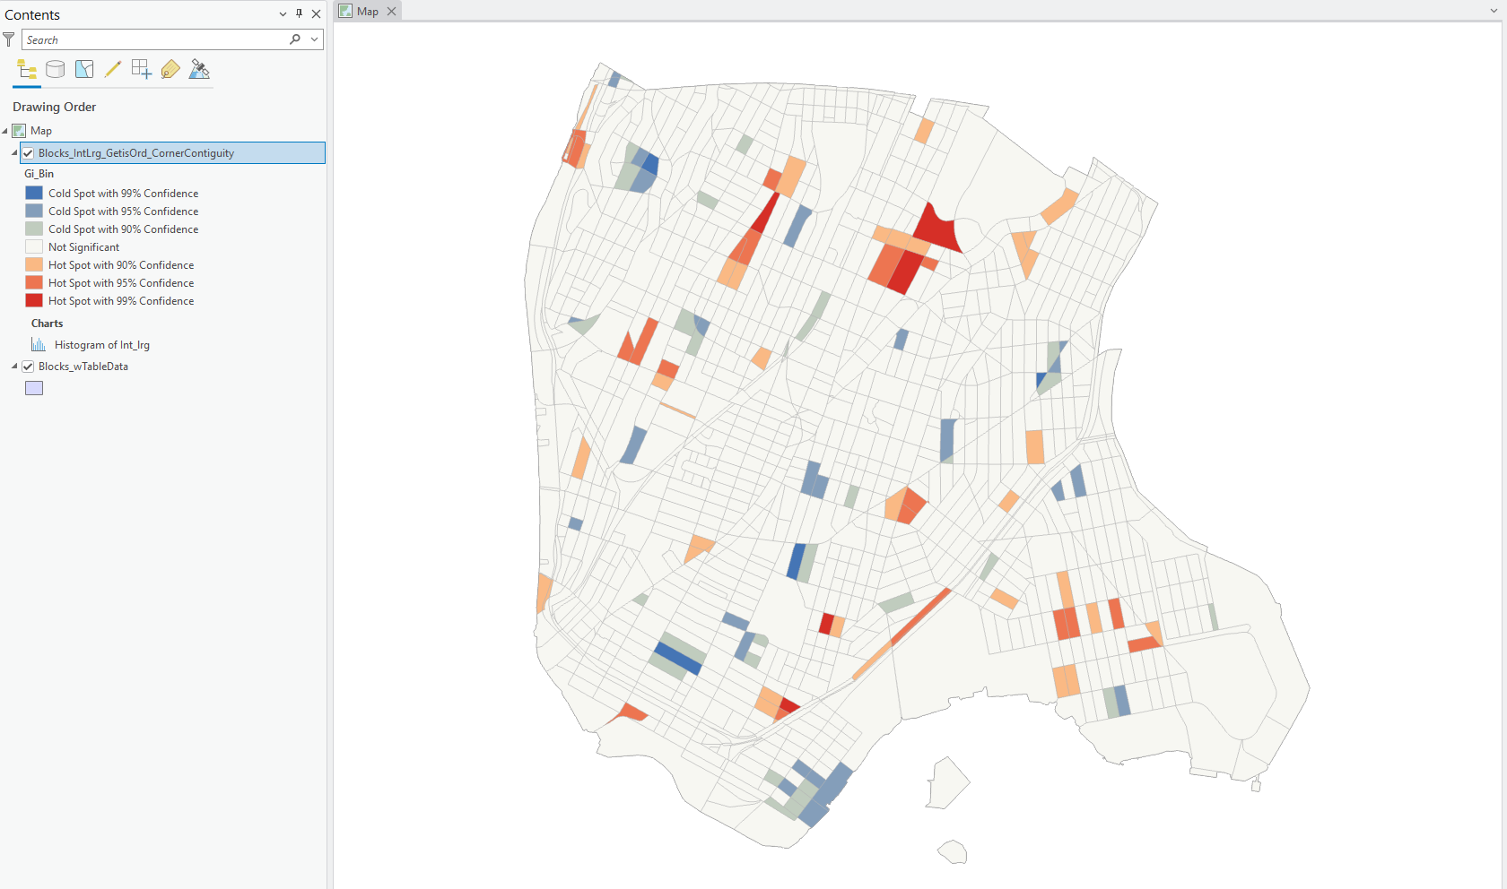The height and width of the screenshot is (889, 1507).
Task: Collapse the Blocks_wTableData layer entry
Action: [13, 366]
